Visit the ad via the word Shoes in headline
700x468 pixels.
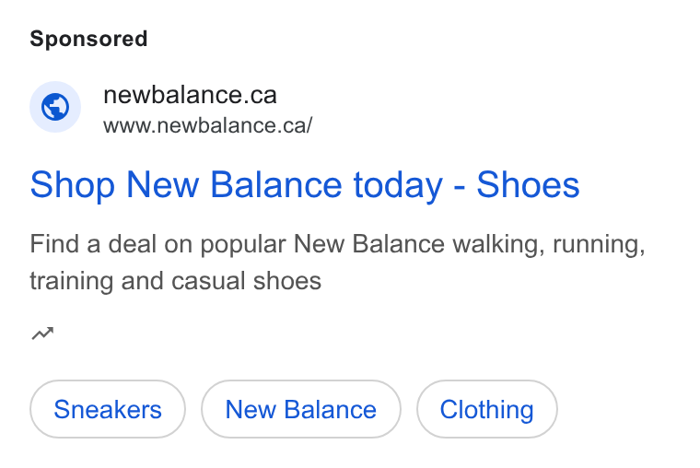[528, 185]
